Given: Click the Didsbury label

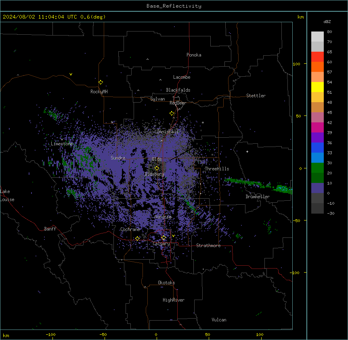Looking at the screenshot, I should (x=155, y=174).
